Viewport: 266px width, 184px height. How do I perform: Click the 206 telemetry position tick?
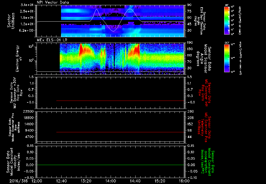[x=190, y=118]
